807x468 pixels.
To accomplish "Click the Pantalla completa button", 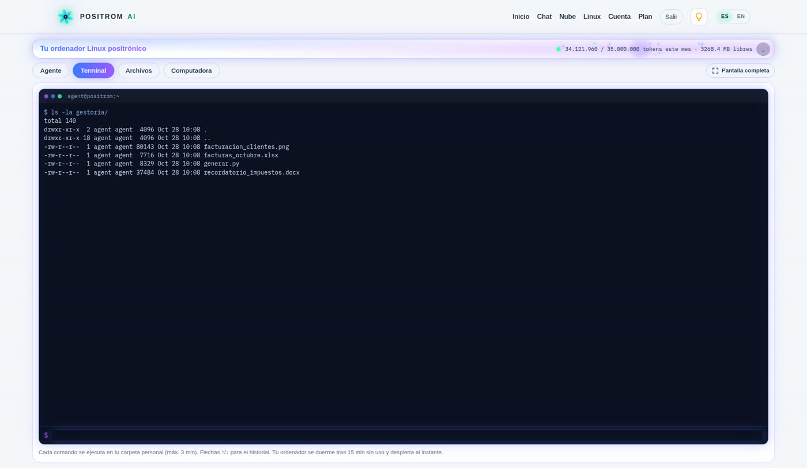I will (740, 71).
